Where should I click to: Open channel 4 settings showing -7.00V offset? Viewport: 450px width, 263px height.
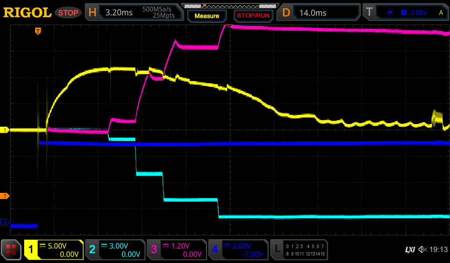pyautogui.click(x=238, y=250)
